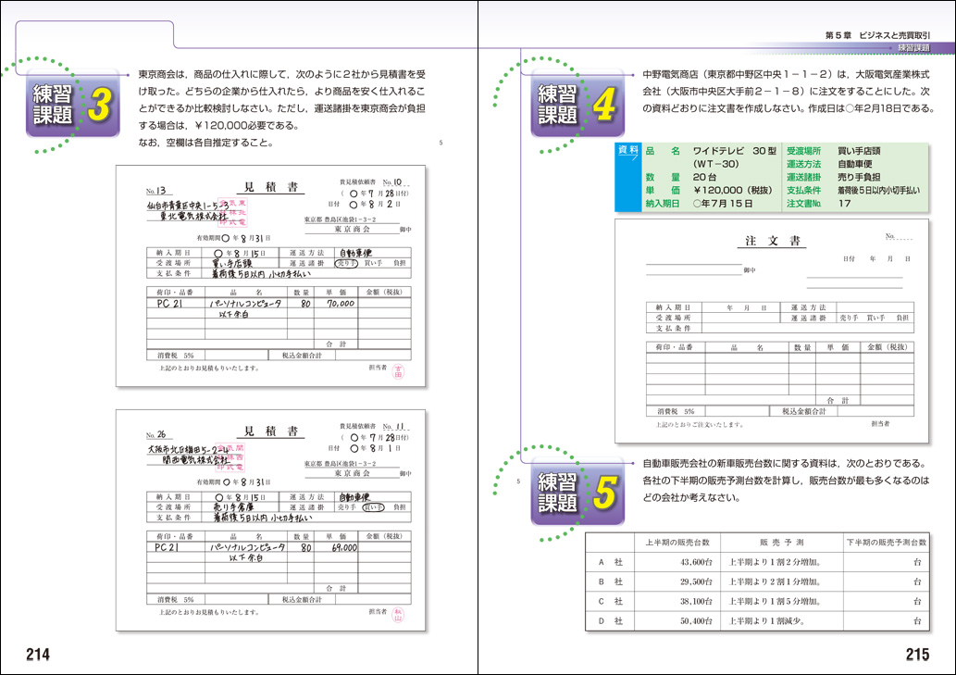
Task: Click the 税込金額合計 label on 注文書
Action: (803, 412)
